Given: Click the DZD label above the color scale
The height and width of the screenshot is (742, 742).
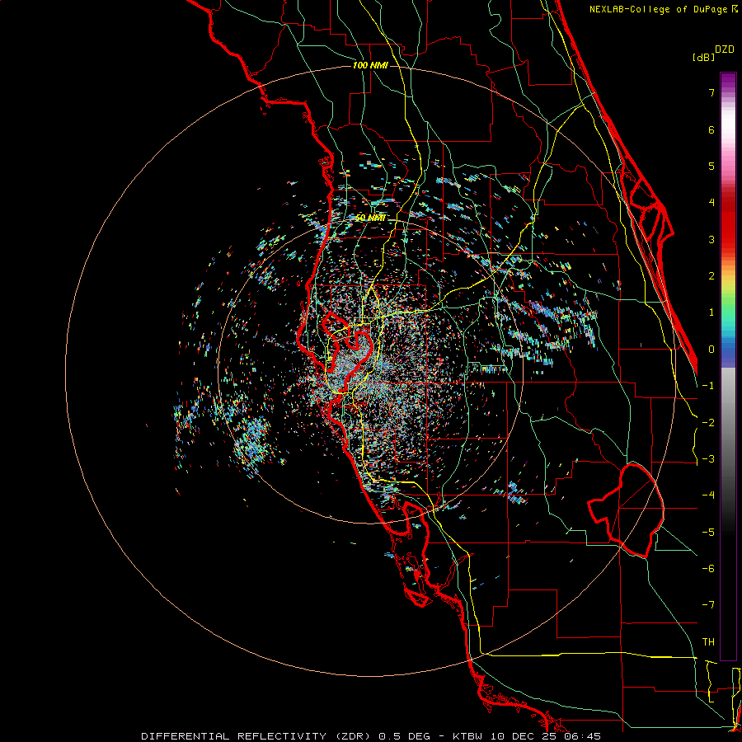Looking at the screenshot, I should (x=725, y=49).
